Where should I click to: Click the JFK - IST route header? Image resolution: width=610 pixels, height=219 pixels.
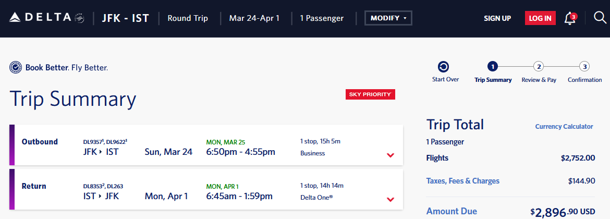[125, 18]
